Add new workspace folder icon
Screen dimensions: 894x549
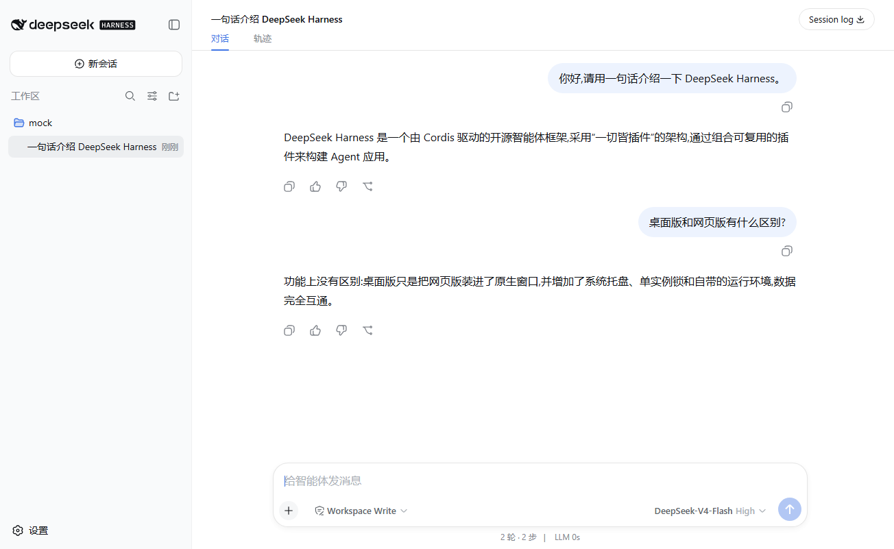pyautogui.click(x=174, y=96)
